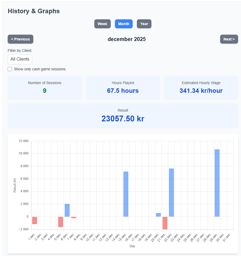Click the Previous button
This screenshot has width=241, height=256.
click(x=20, y=39)
